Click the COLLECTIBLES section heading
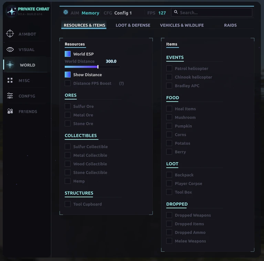 tap(81, 136)
